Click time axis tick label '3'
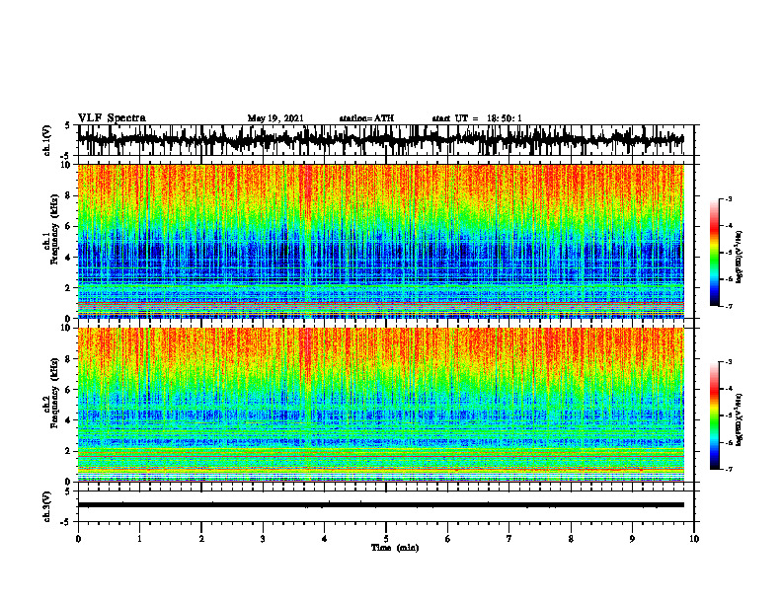Image resolution: width=782 pixels, height=604 pixels. tap(263, 539)
